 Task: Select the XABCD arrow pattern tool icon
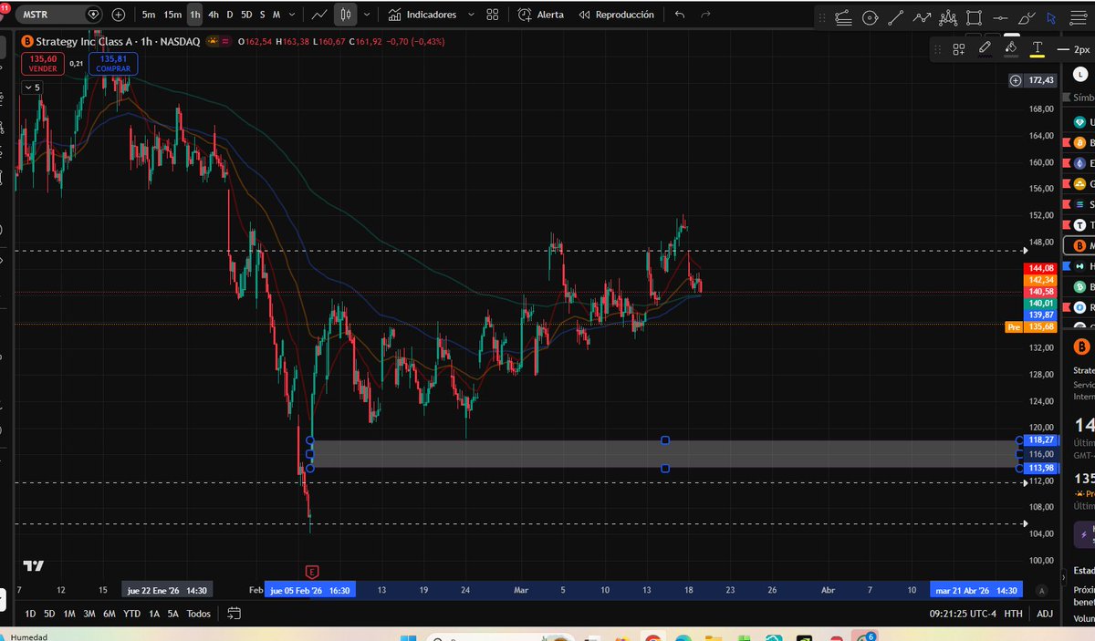click(x=922, y=18)
